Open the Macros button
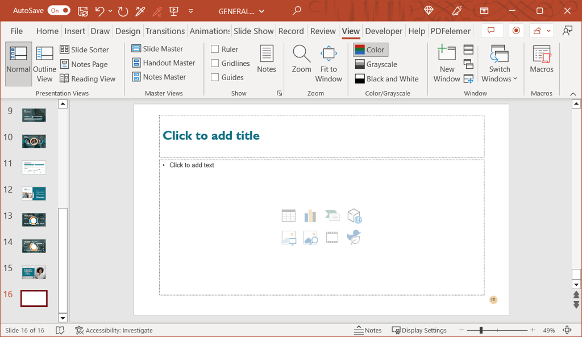Viewport: 582px width, 337px height. click(x=541, y=59)
